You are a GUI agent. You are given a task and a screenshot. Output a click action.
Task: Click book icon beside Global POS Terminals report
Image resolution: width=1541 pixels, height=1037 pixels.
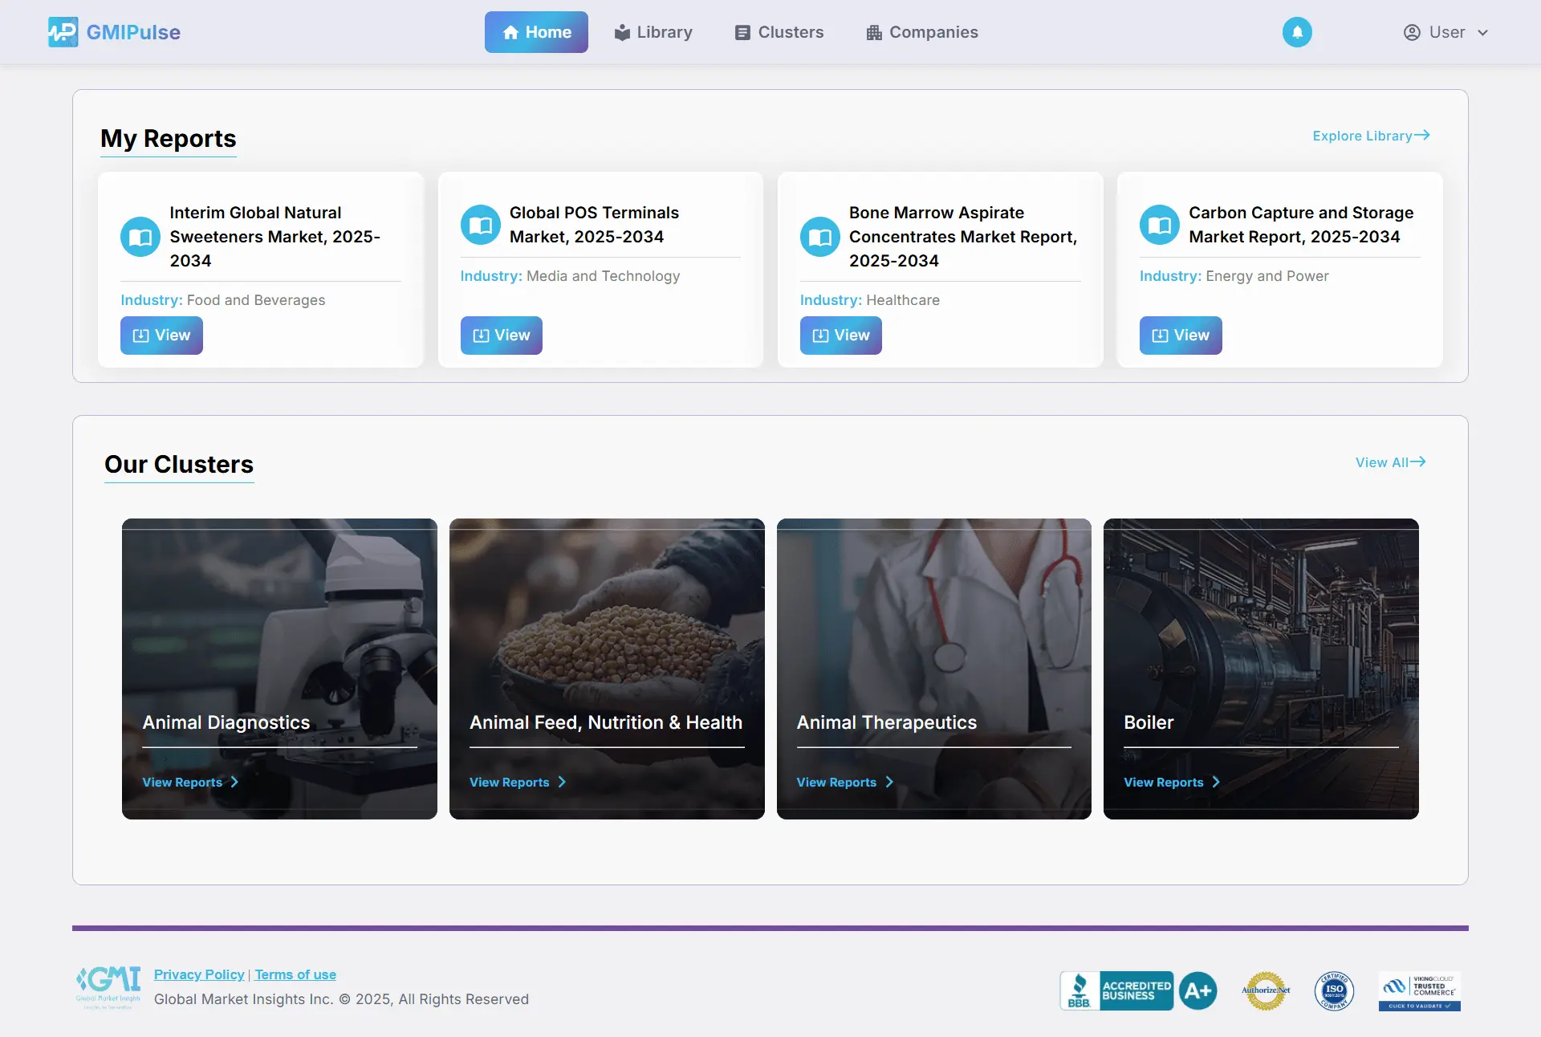click(480, 225)
